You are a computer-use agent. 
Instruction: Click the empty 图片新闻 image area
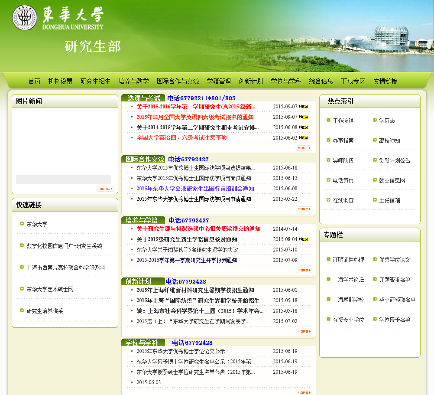64,141
